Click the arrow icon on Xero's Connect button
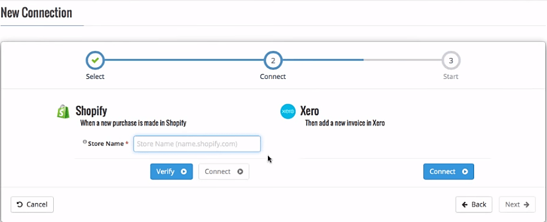 point(465,172)
